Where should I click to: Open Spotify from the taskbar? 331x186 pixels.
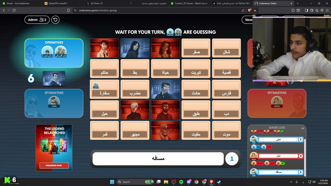[181, 182]
